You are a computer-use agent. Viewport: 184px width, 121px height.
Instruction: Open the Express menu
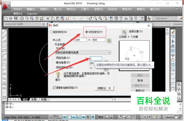pyautogui.click(x=32, y=14)
